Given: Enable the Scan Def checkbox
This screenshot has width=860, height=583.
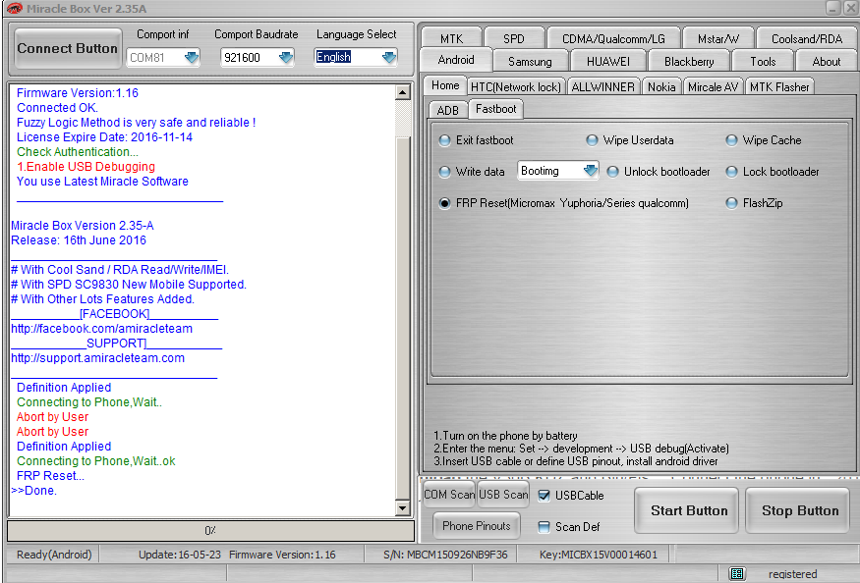Looking at the screenshot, I should (x=545, y=527).
